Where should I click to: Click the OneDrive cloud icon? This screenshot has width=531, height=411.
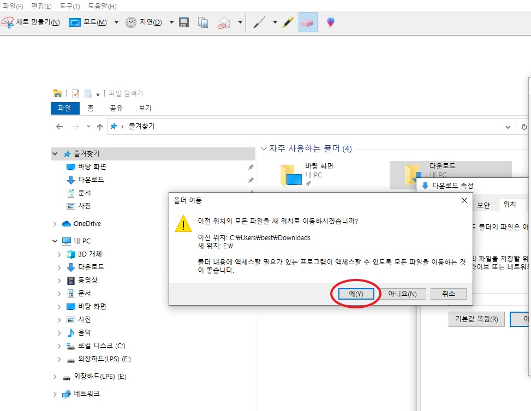click(x=67, y=224)
